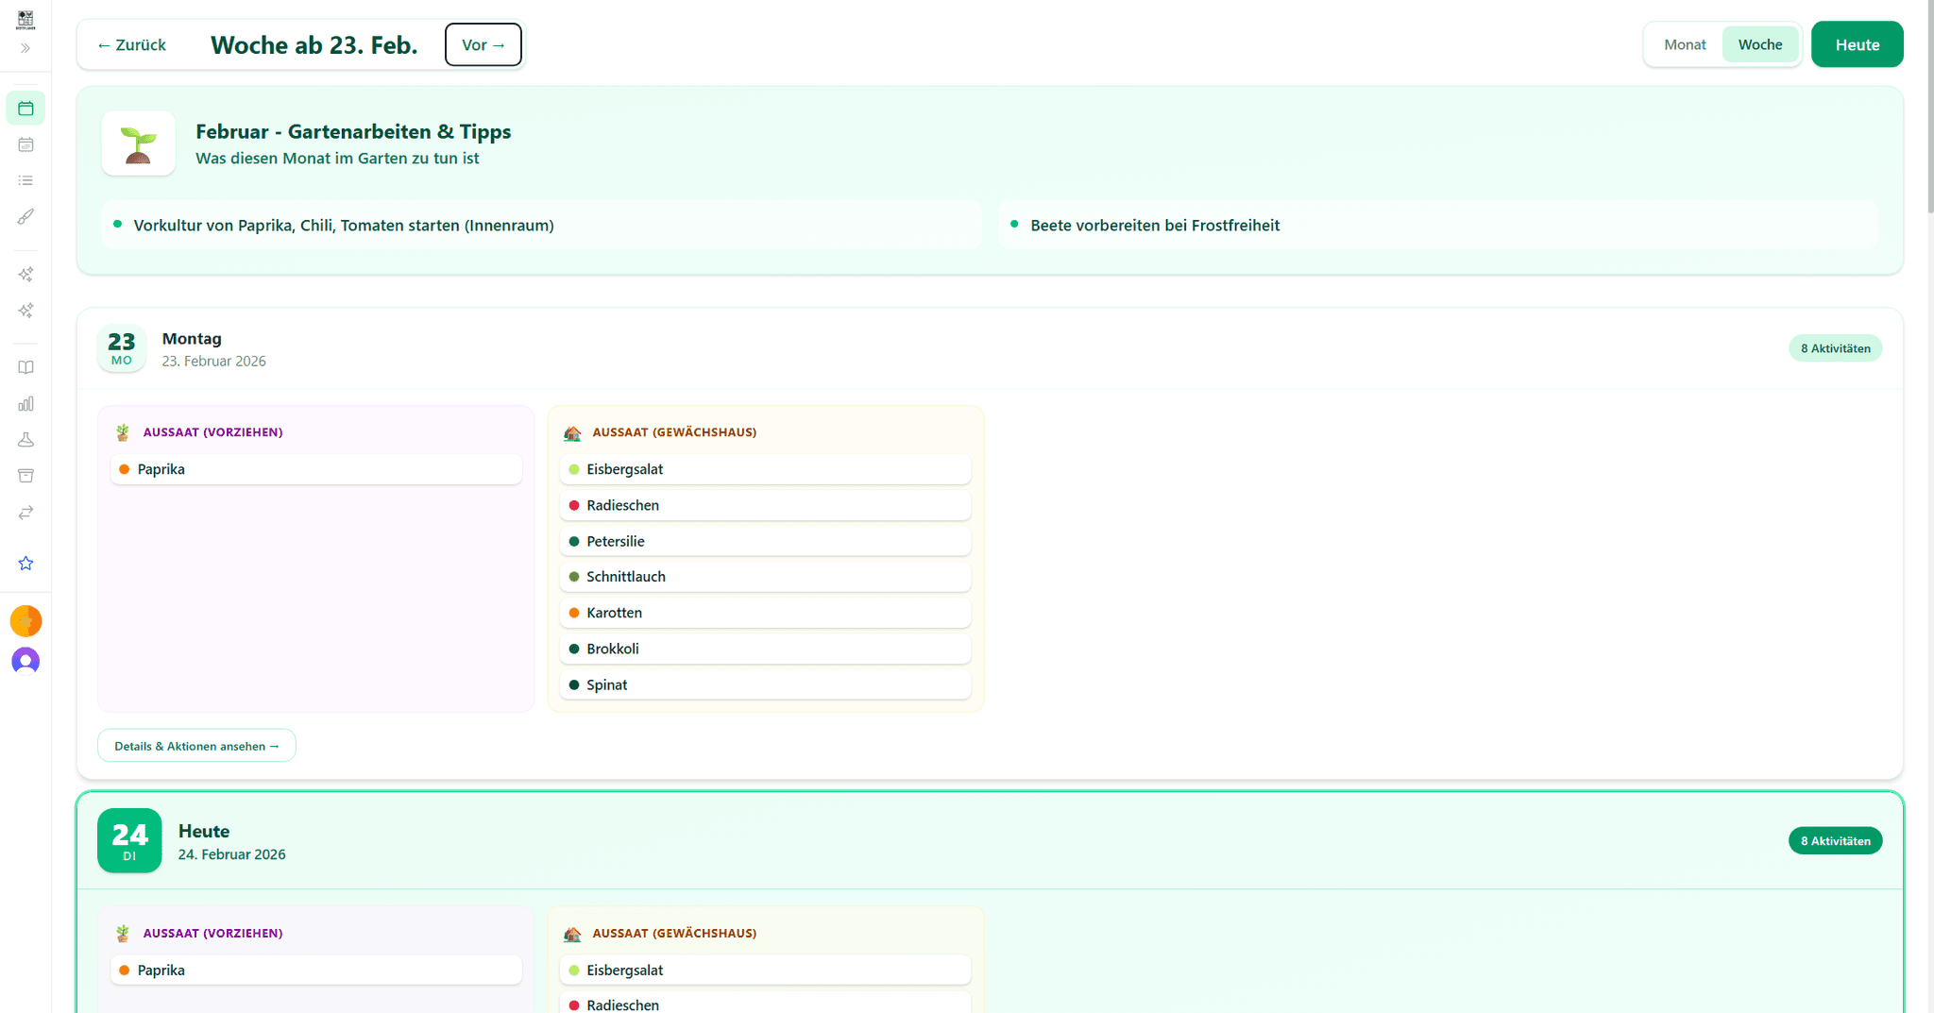Click the Heute button

point(1857,44)
